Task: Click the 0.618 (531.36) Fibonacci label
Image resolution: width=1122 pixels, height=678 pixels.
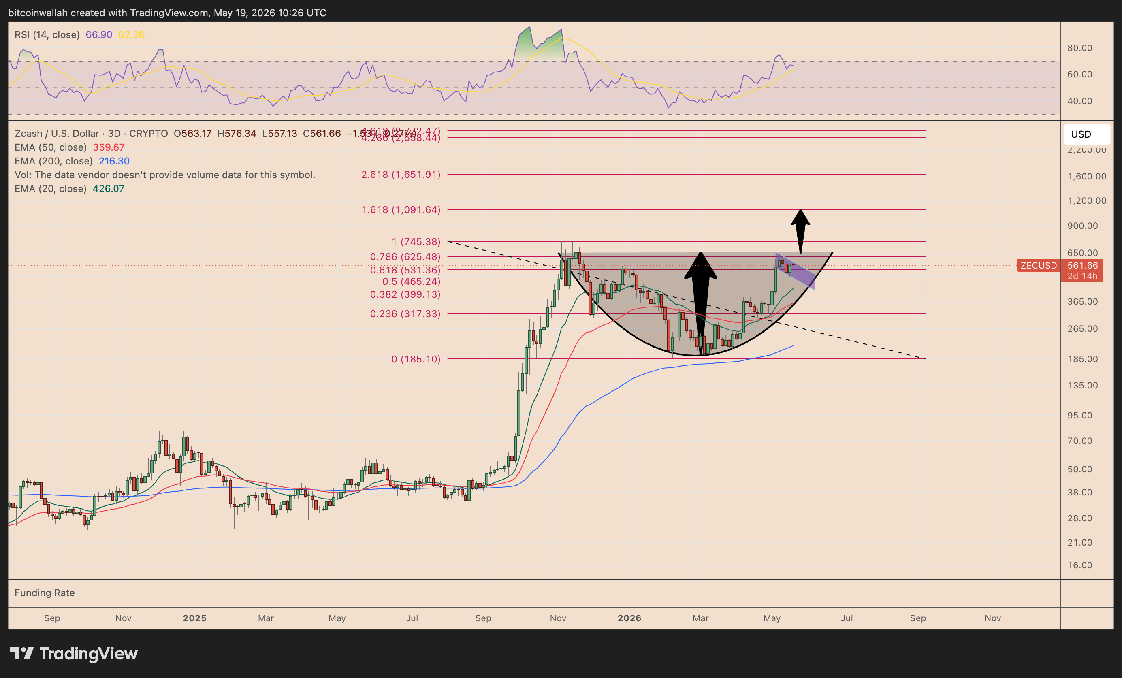Action: pos(405,270)
